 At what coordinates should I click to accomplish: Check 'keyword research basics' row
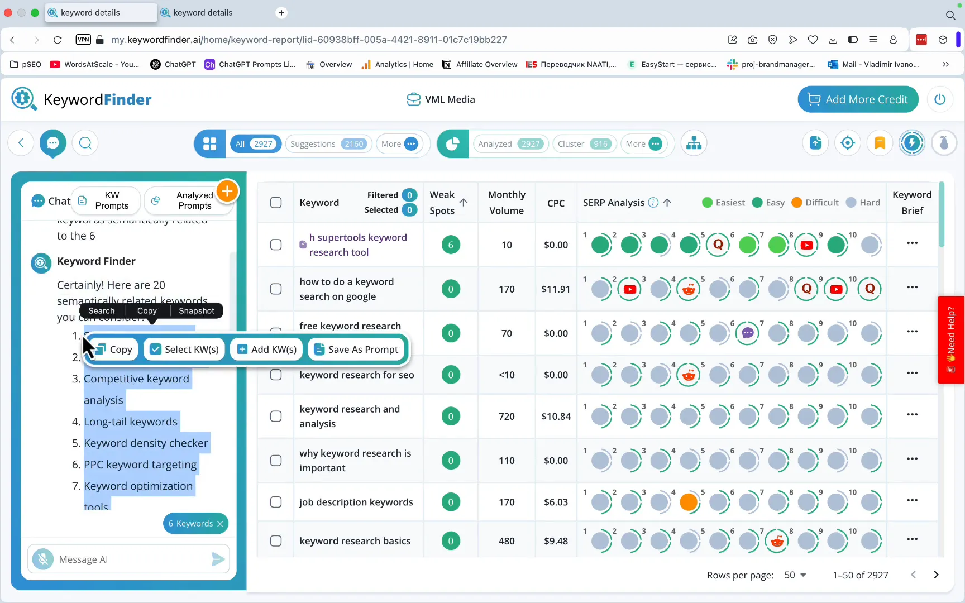pyautogui.click(x=276, y=541)
